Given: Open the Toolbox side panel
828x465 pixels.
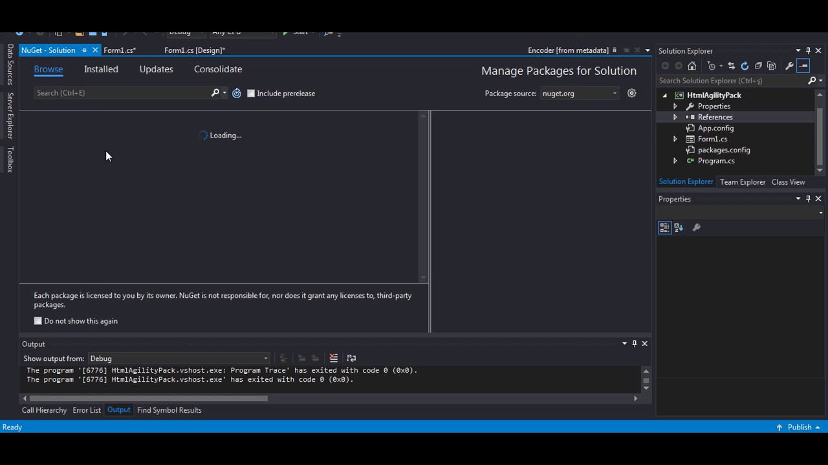Looking at the screenshot, I should [10, 160].
